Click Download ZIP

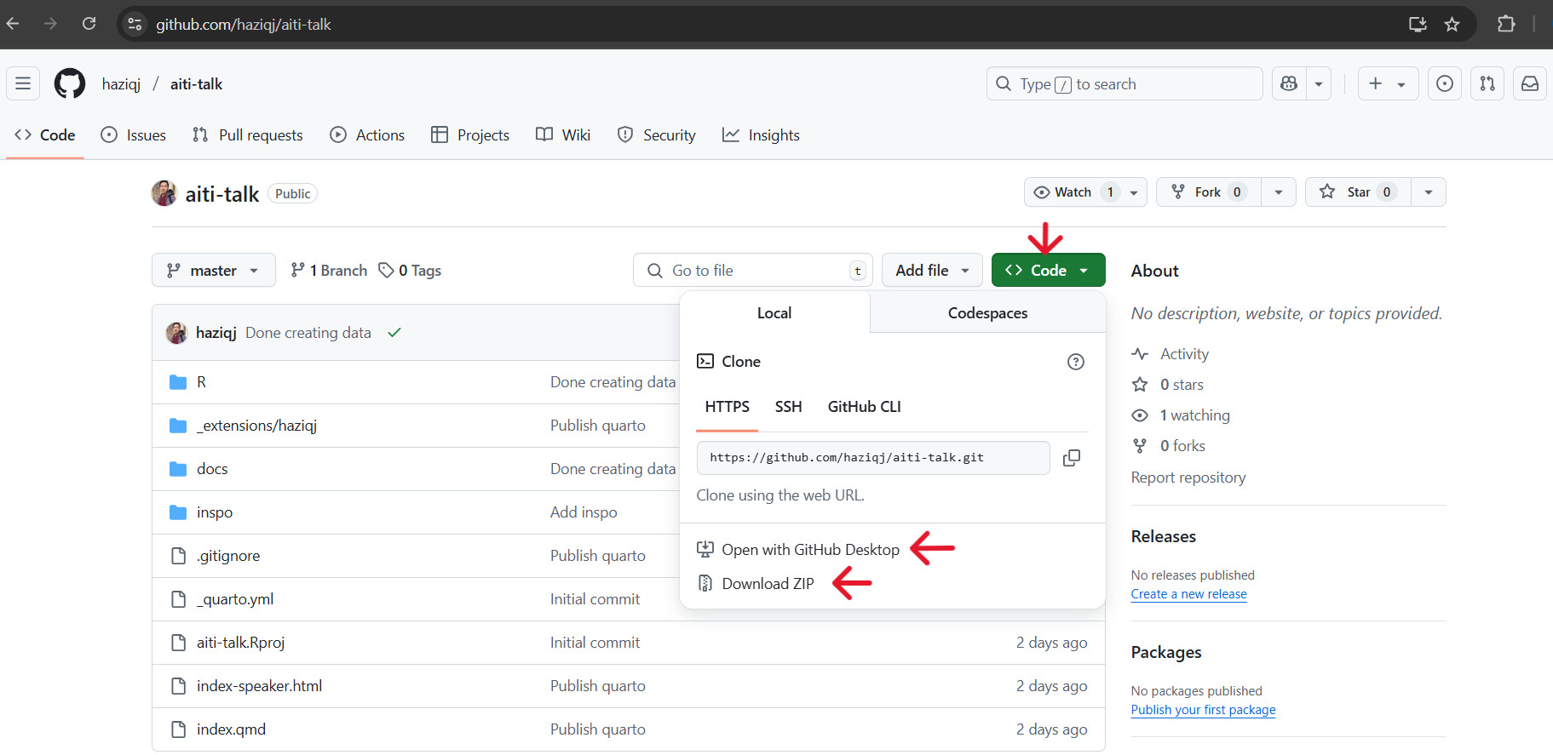point(756,584)
